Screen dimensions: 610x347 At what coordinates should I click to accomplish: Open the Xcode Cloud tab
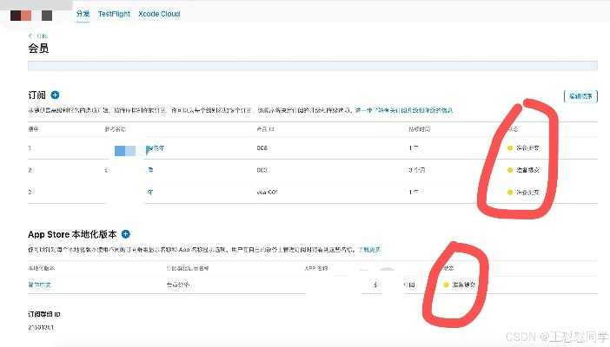(159, 15)
